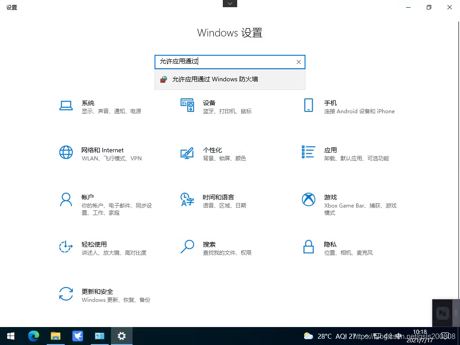
Task: Open the 搜索 magnifier icon
Action: pyautogui.click(x=187, y=247)
